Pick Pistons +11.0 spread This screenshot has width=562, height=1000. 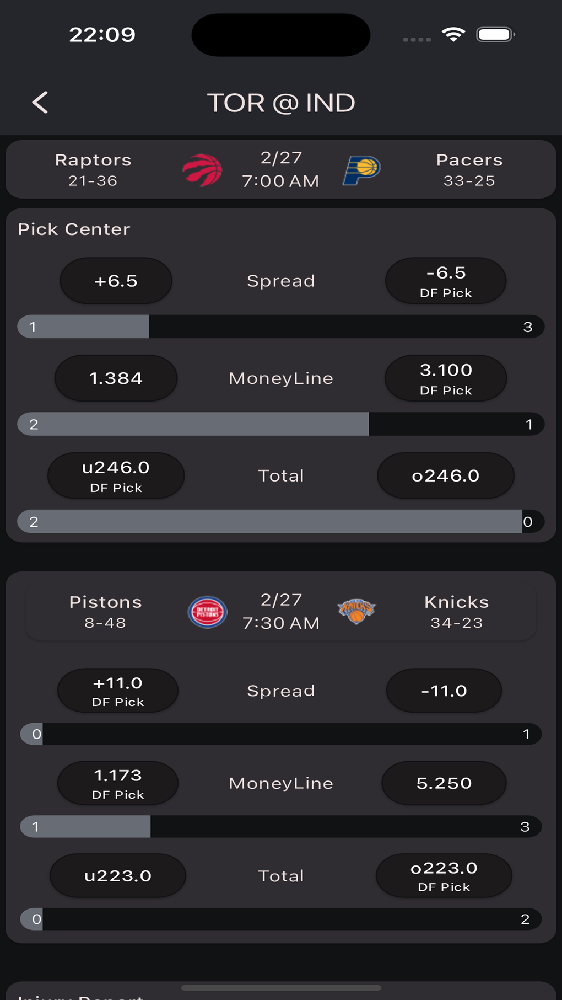(117, 691)
